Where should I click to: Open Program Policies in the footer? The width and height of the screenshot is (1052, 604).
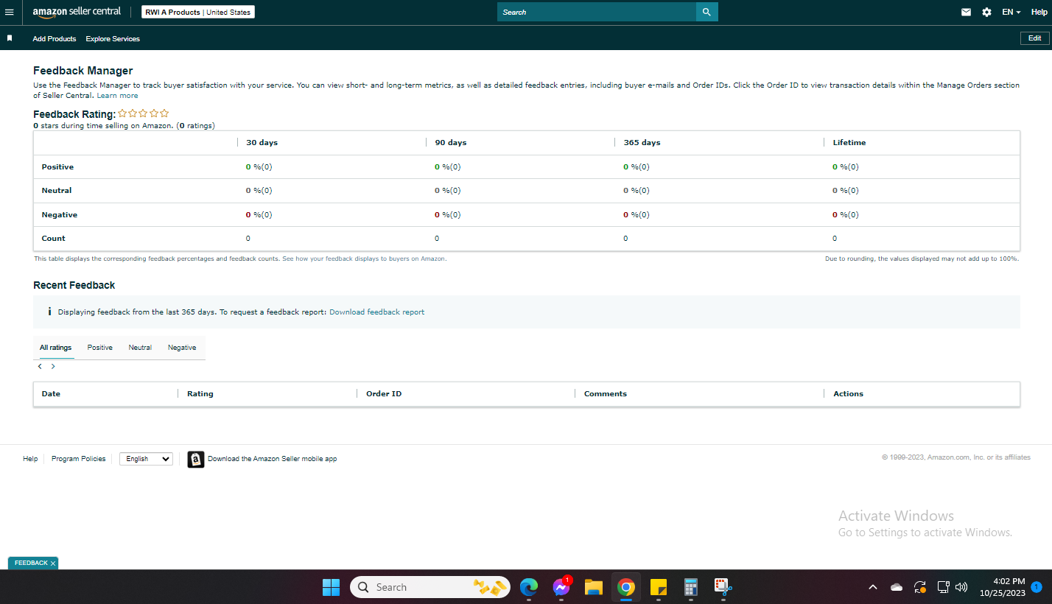click(79, 459)
